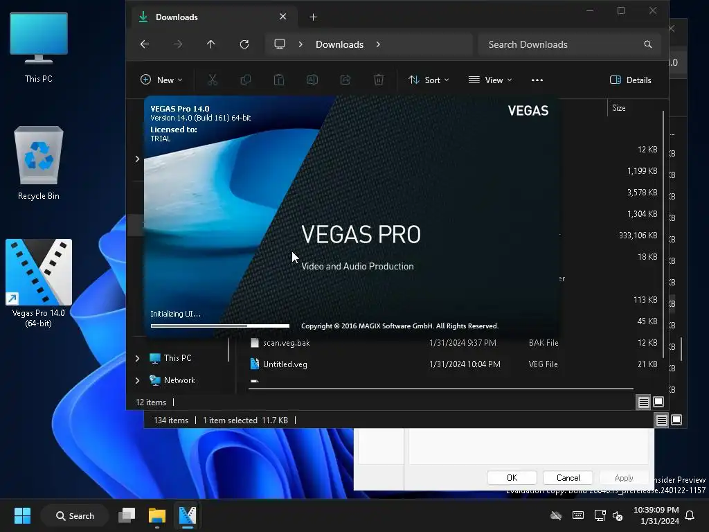
Task: Go back in File Explorer
Action: (145, 44)
